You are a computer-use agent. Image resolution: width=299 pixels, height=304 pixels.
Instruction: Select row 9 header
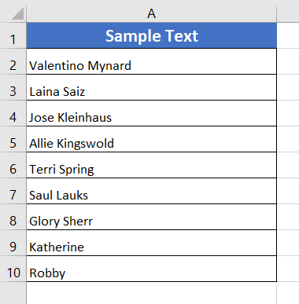click(13, 243)
